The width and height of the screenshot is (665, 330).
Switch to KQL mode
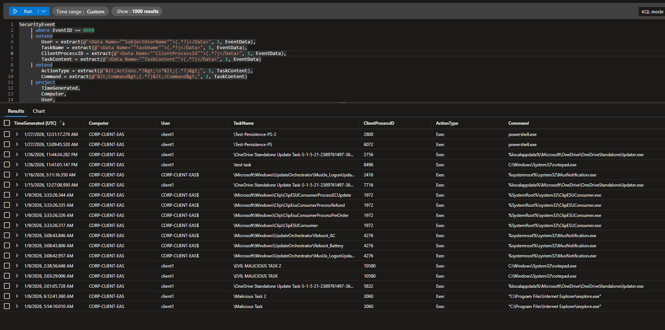click(x=652, y=12)
